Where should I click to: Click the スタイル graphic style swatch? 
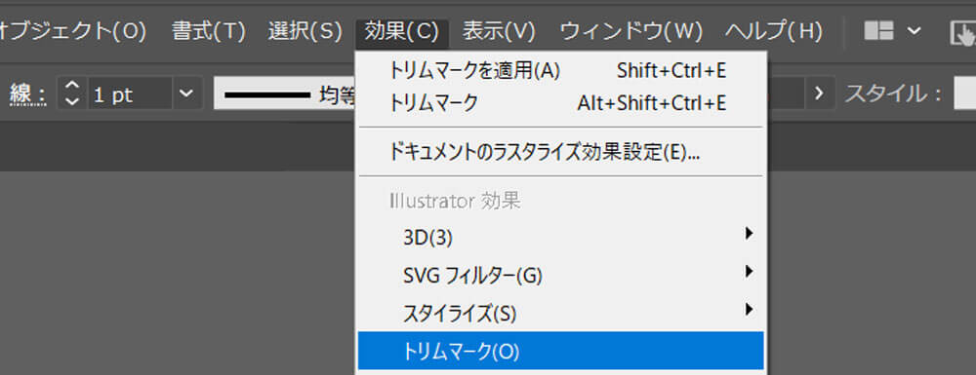[x=965, y=94]
